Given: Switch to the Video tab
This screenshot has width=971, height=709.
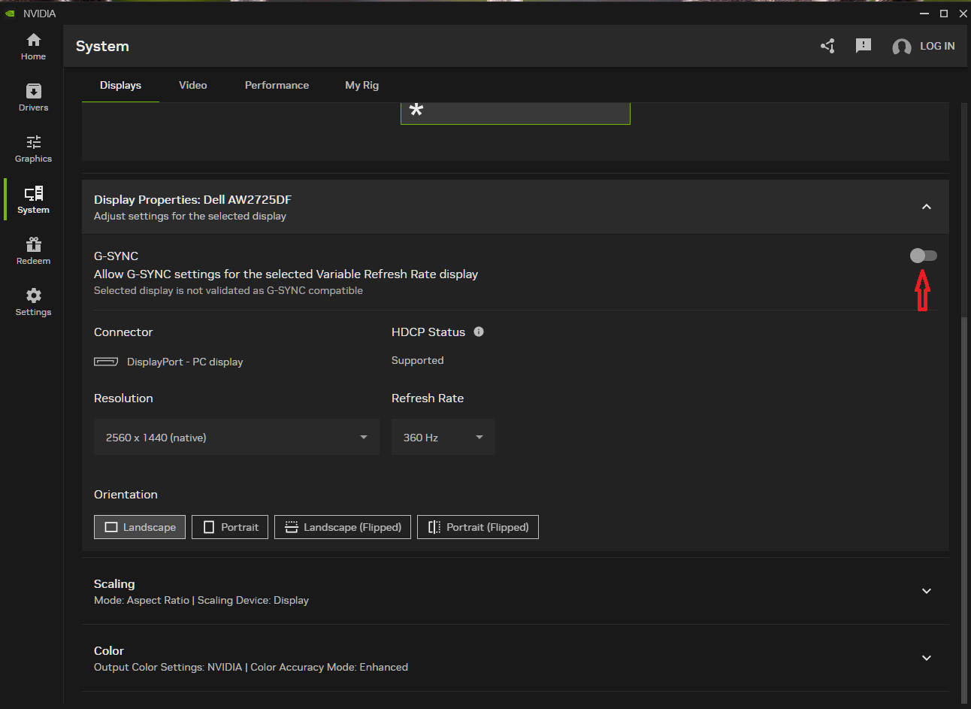Looking at the screenshot, I should click(x=193, y=85).
